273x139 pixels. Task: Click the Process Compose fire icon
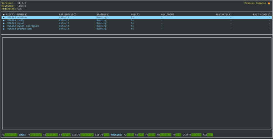tap(269, 3)
